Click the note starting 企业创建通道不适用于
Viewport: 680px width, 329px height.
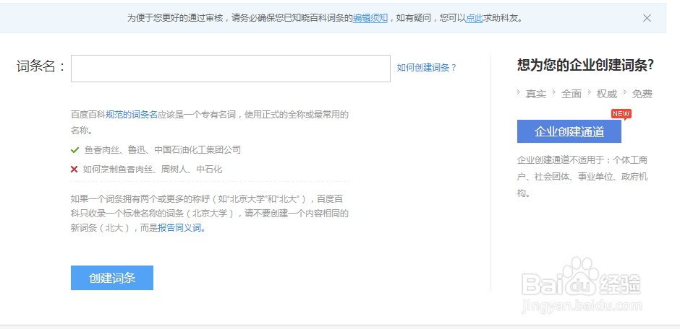pos(582,176)
